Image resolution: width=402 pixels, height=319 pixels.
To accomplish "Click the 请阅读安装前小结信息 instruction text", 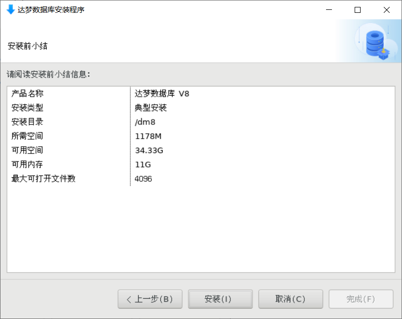I will point(48,75).
